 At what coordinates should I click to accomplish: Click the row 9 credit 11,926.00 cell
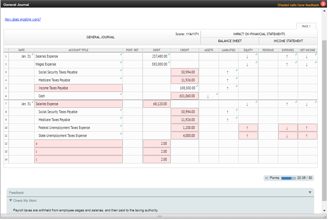[x=185, y=120]
